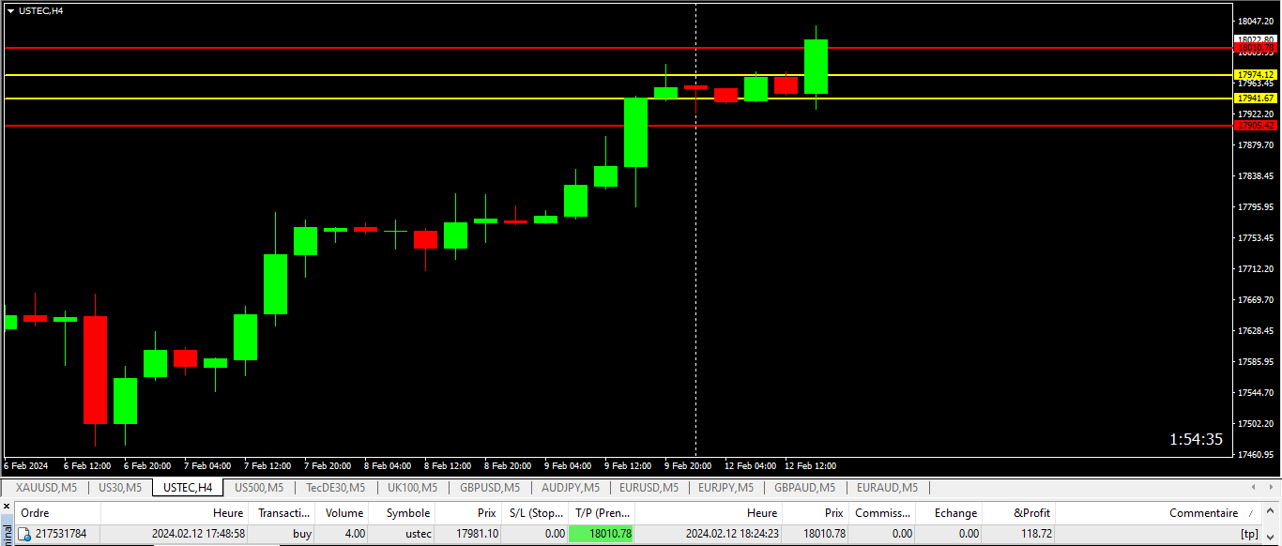Click the buy transaction cell
Screen dimensions: 1282x546
pyautogui.click(x=302, y=534)
